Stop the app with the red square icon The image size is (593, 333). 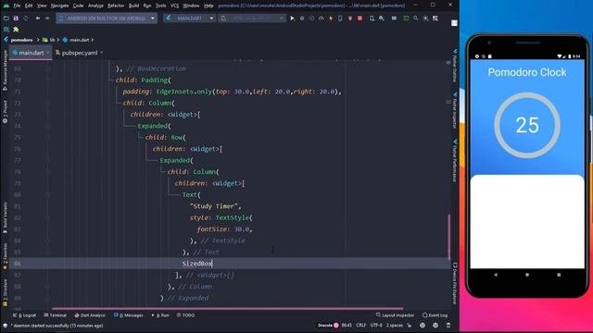[x=360, y=18]
